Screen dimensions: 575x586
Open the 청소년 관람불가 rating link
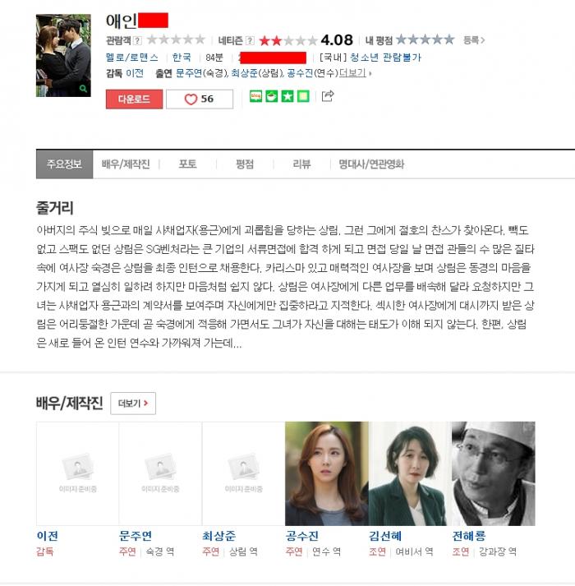[385, 58]
